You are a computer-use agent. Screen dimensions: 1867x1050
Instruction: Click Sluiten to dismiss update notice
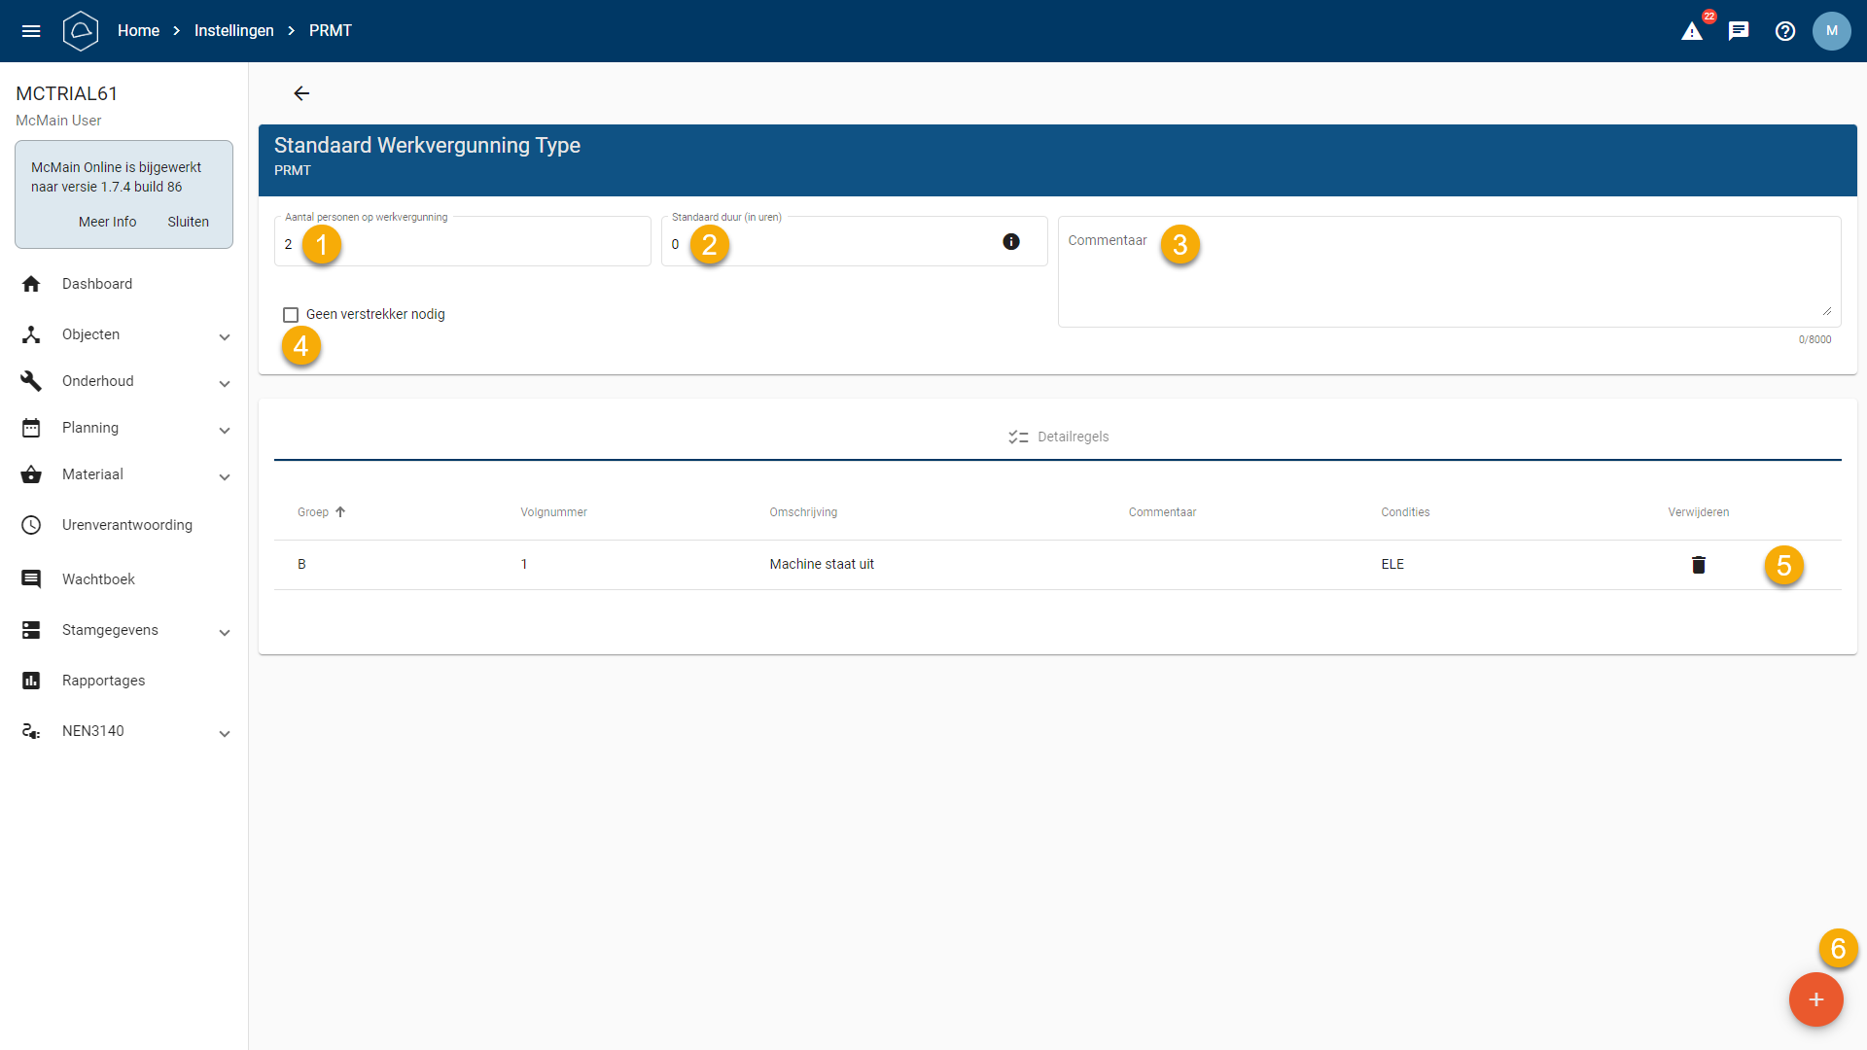(x=188, y=222)
